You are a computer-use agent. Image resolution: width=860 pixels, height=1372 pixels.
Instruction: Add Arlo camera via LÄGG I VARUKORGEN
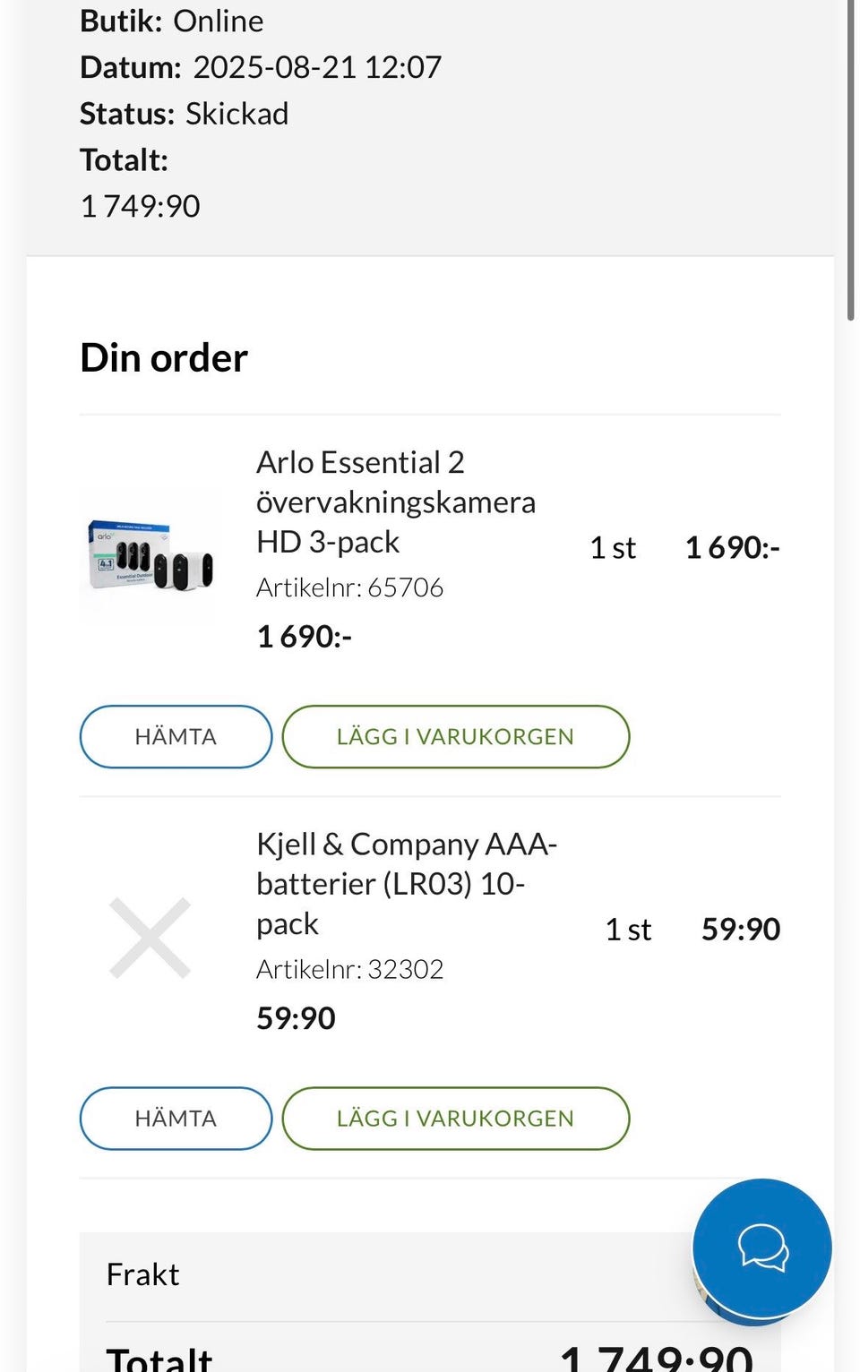[455, 737]
